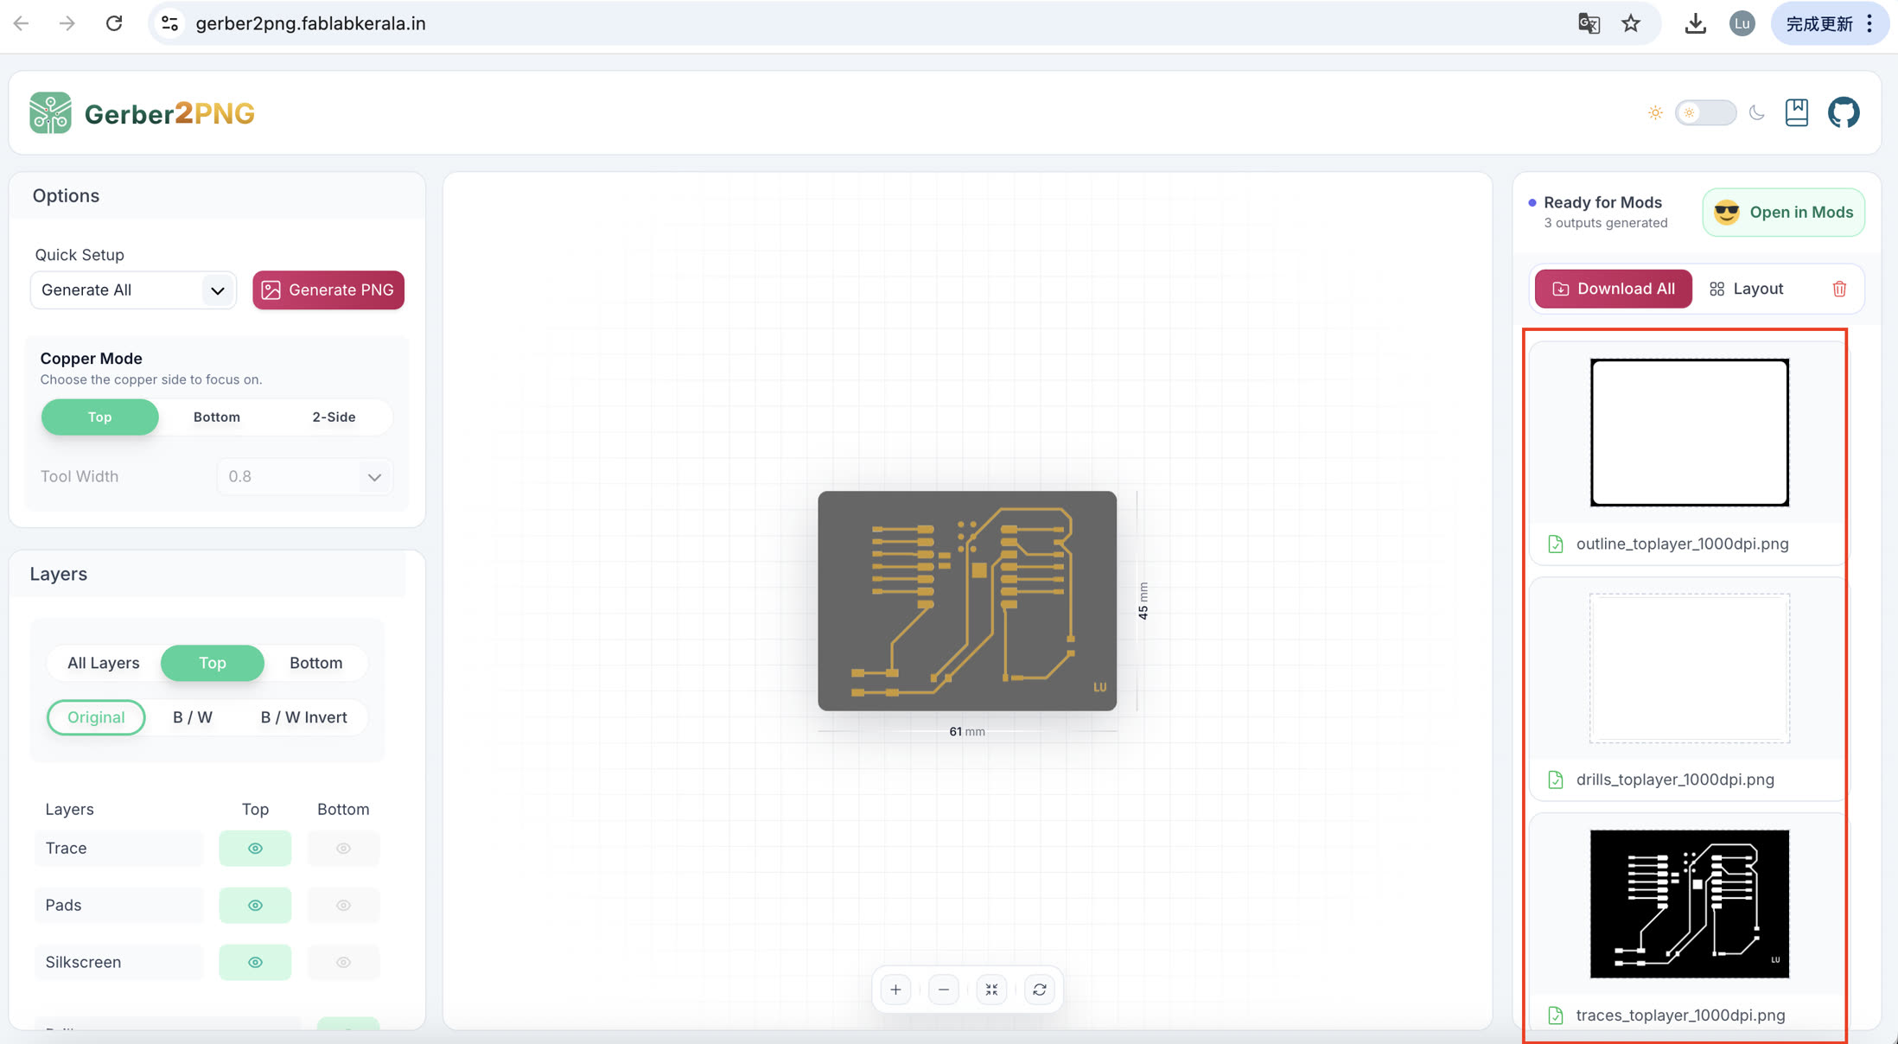Select Top copper mode

(100, 417)
